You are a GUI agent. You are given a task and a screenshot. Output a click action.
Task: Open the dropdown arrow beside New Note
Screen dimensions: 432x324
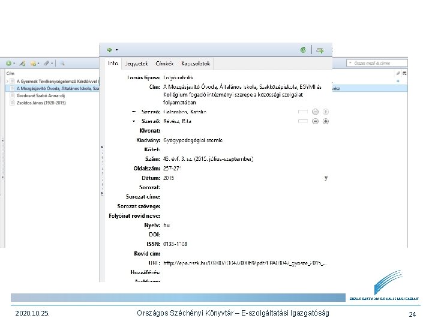[x=38, y=64]
